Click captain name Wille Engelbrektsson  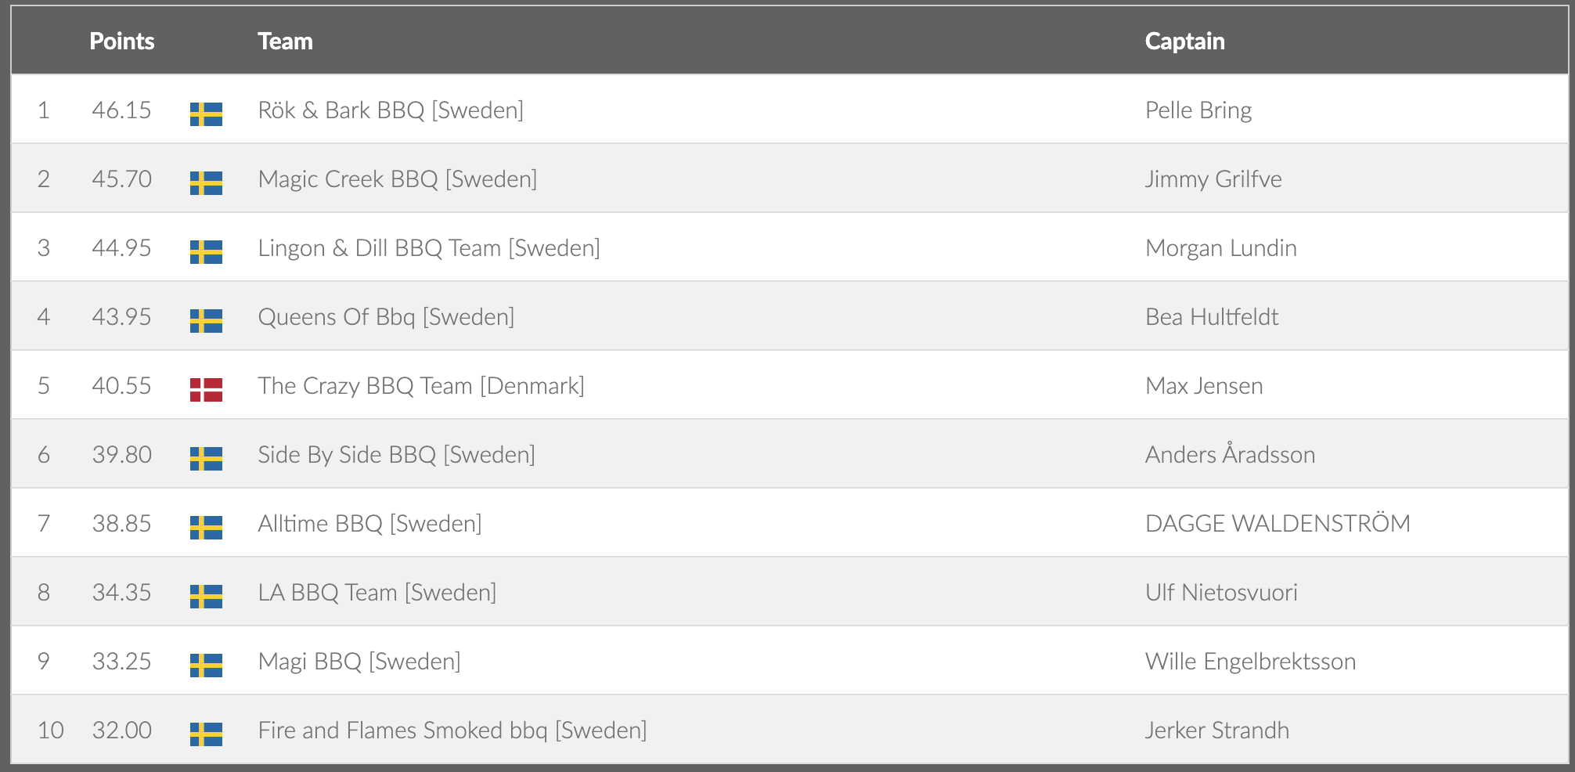(1250, 662)
